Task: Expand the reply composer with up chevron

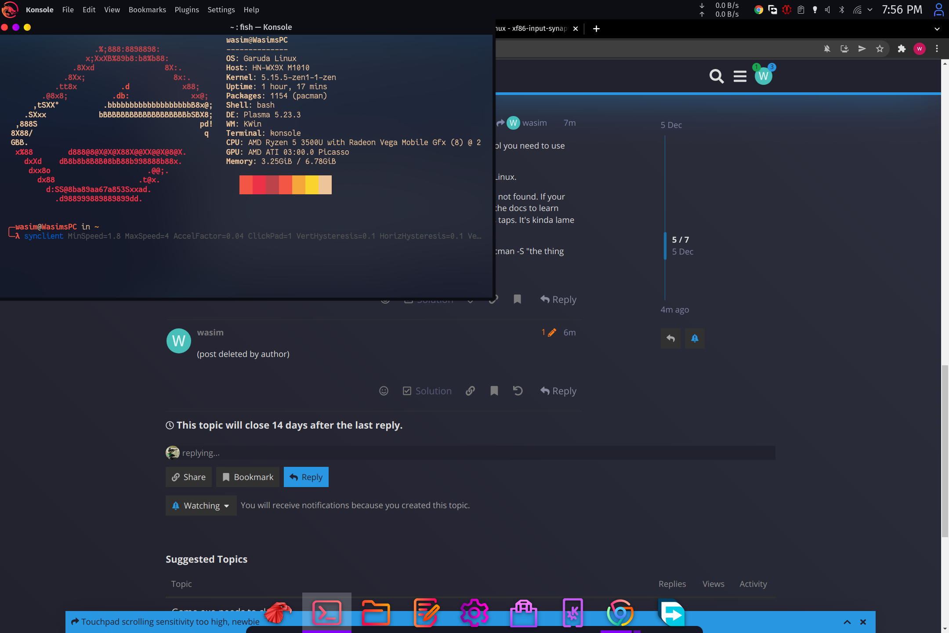Action: point(847,622)
